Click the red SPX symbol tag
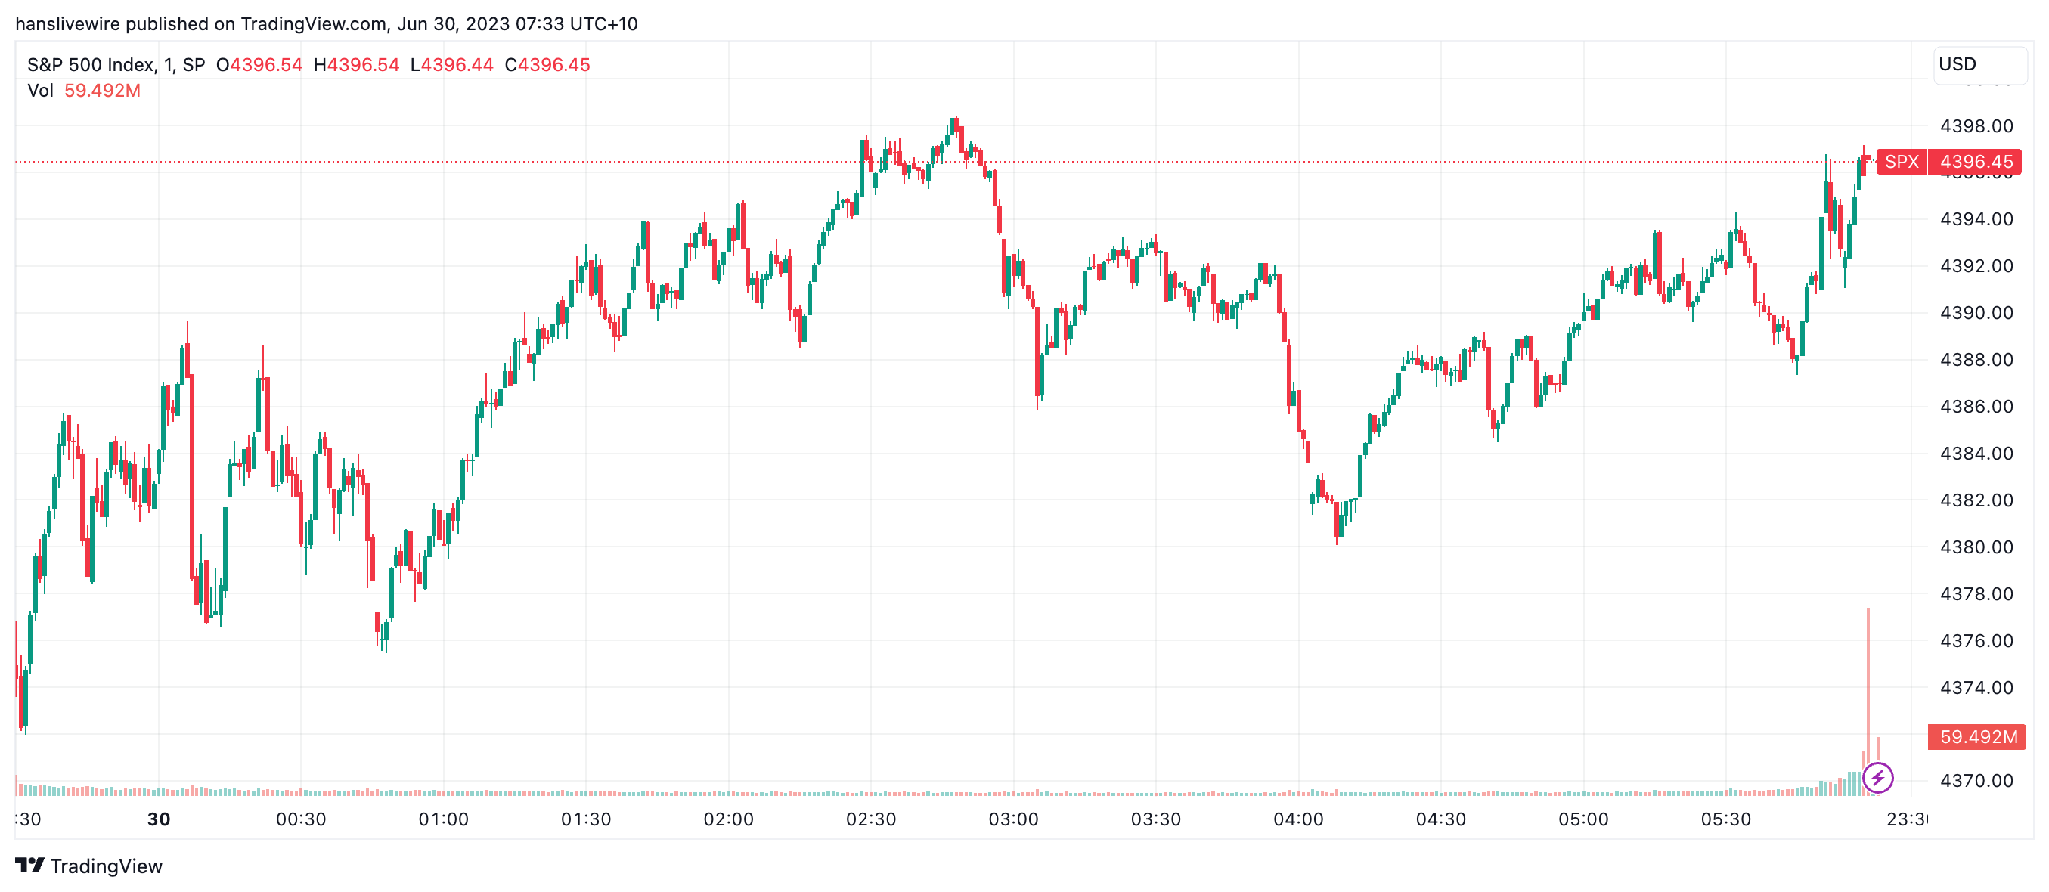This screenshot has width=2049, height=892. 1901,163
